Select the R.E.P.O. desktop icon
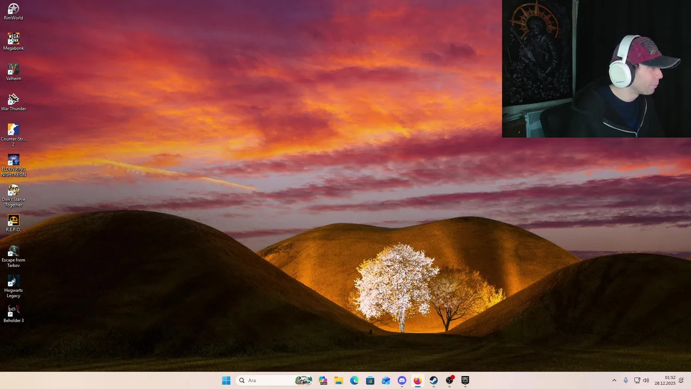 pyautogui.click(x=13, y=223)
